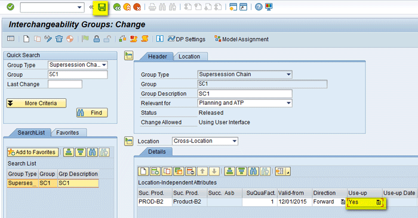Sort Details table ascending
The width and height of the screenshot is (418, 218).
[229, 172]
